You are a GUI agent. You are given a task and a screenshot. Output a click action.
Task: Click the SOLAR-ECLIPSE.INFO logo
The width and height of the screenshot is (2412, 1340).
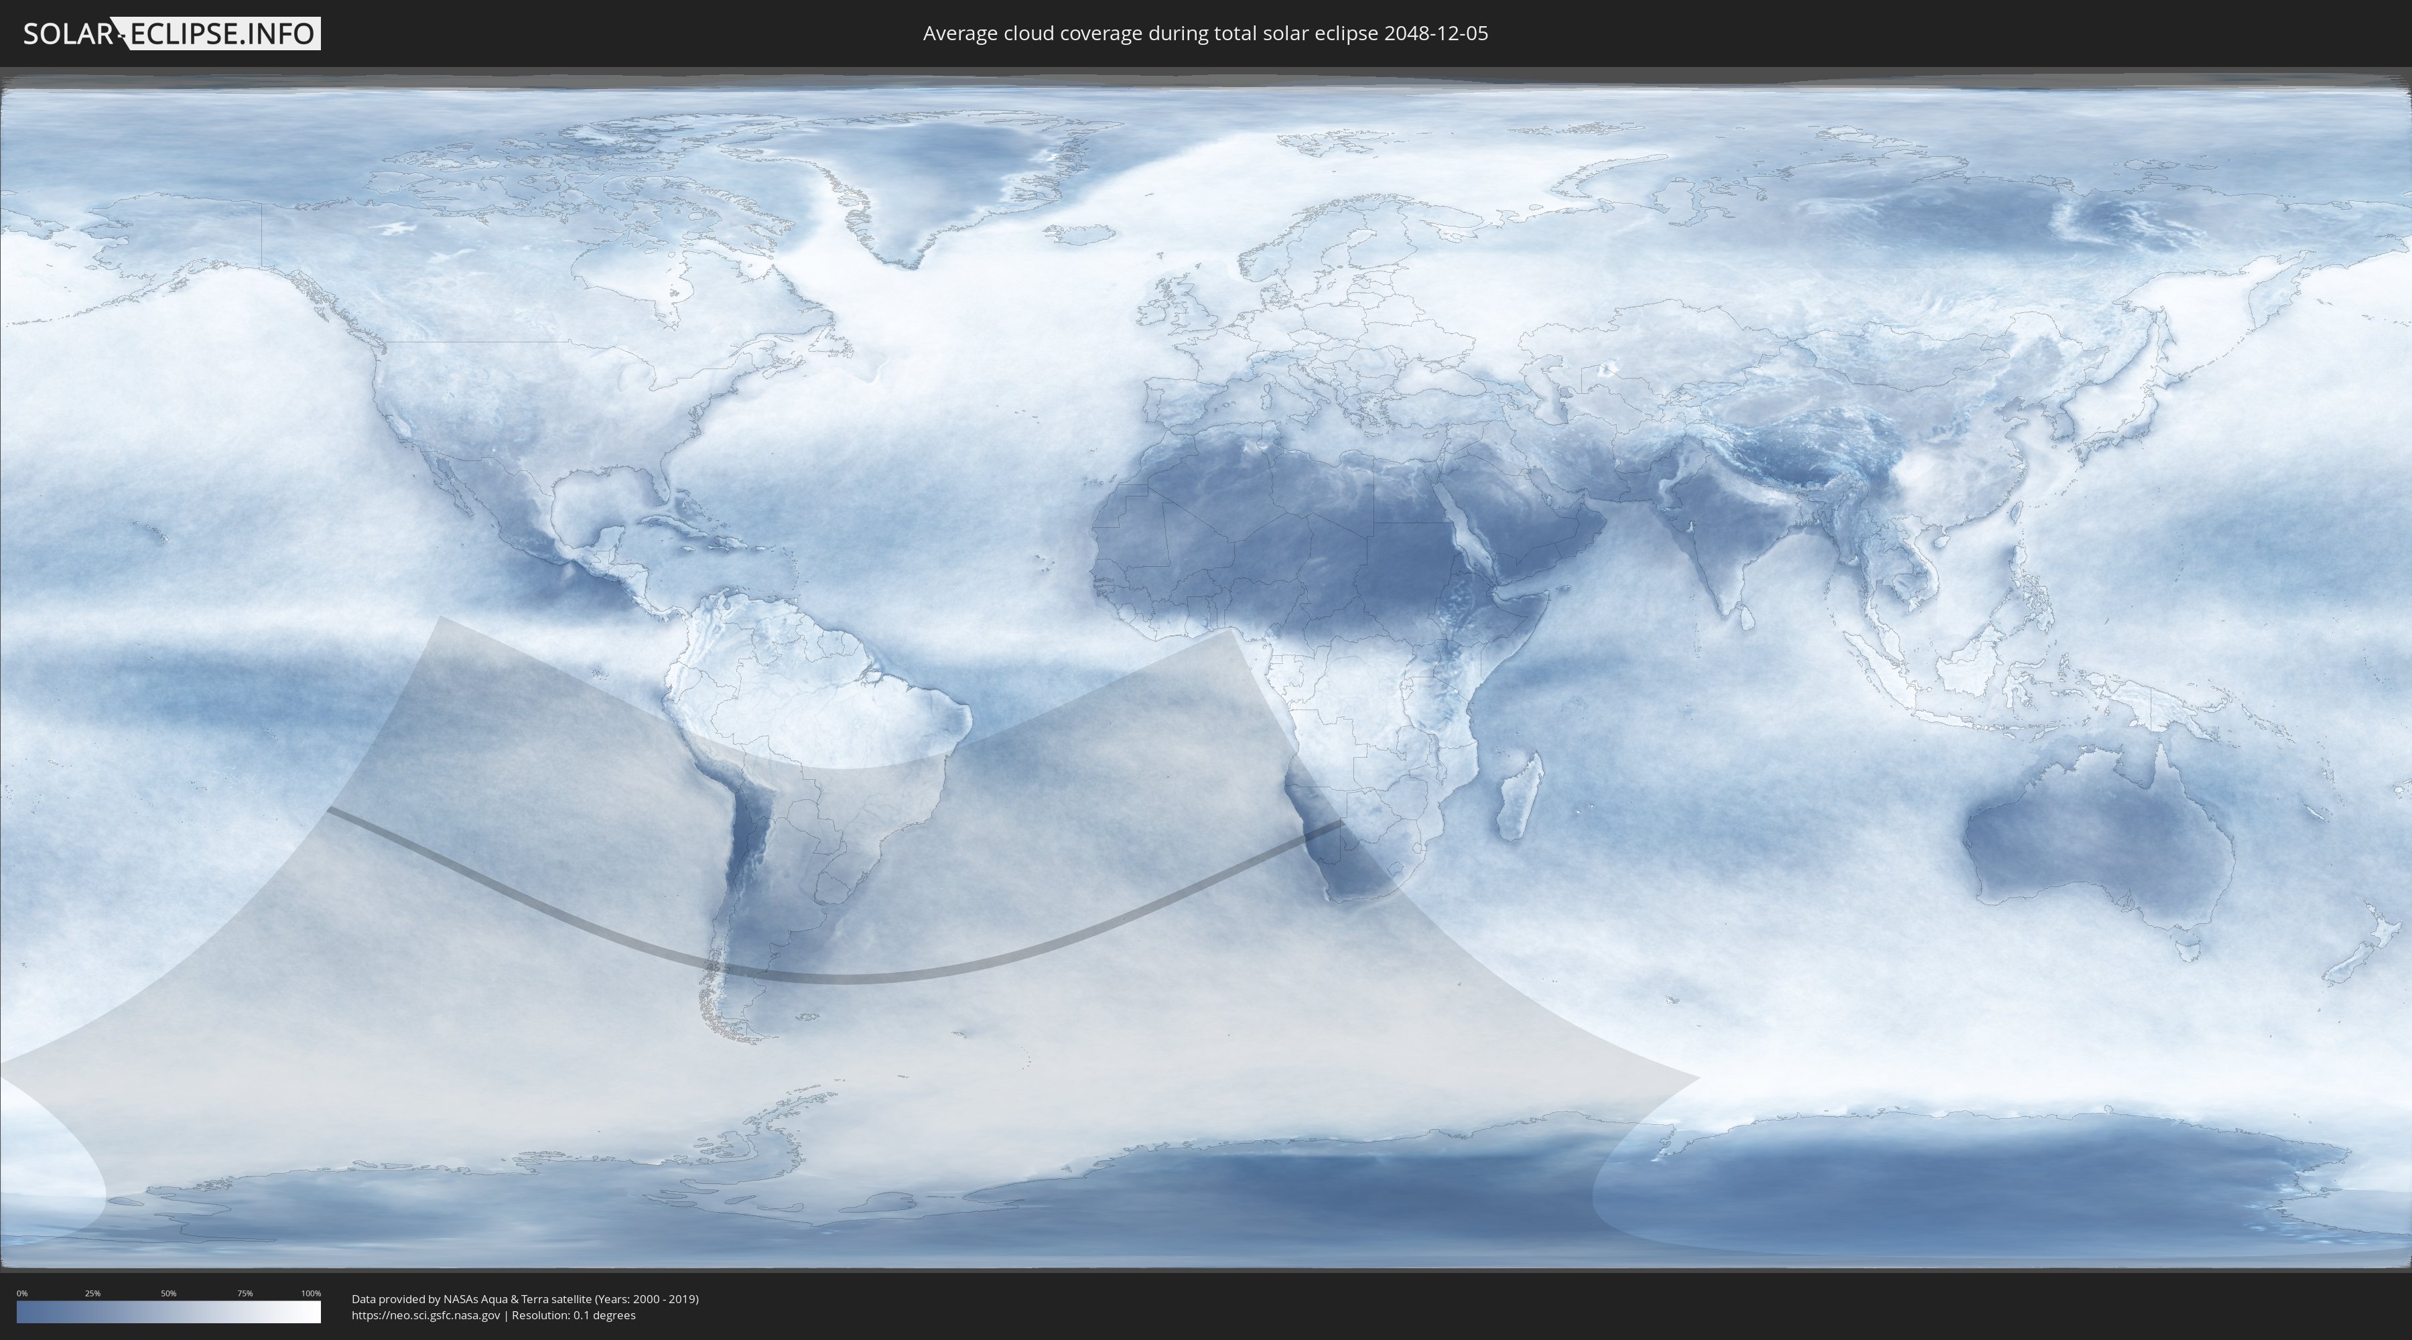[x=172, y=33]
